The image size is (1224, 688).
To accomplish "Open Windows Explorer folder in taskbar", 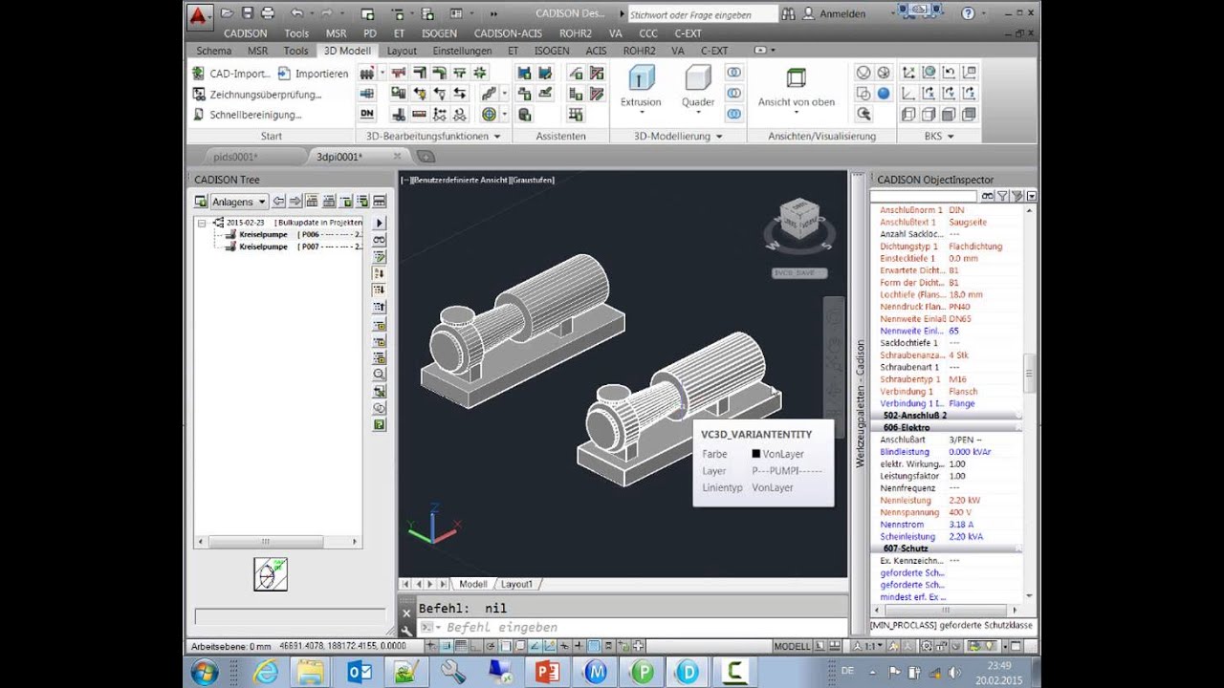I will [309, 672].
